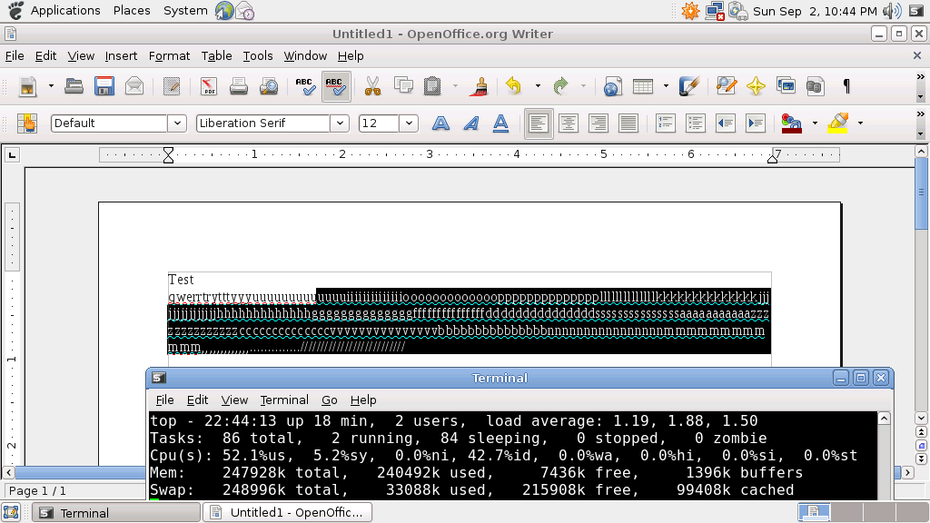Open the Gallery from the toolbar
Viewport: 930px width, 523px height.
(786, 86)
